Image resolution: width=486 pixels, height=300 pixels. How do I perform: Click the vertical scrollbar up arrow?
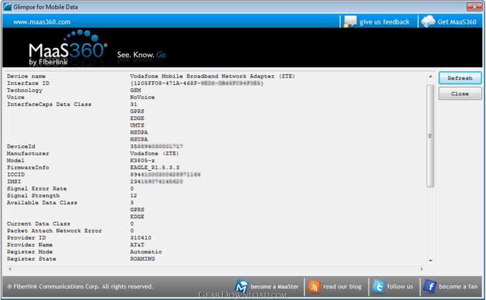pyautogui.click(x=431, y=76)
